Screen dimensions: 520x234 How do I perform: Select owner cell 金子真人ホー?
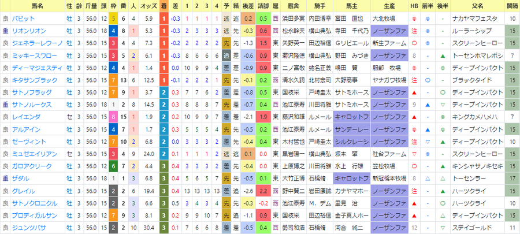click(351, 216)
